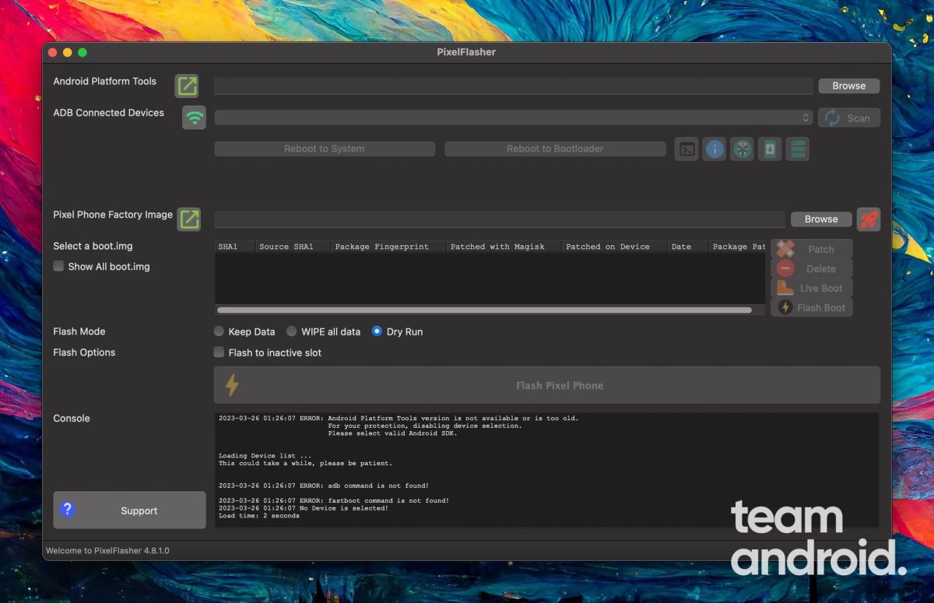Click the green Wi-Fi ADB wireless icon
This screenshot has width=934, height=603.
click(x=195, y=117)
